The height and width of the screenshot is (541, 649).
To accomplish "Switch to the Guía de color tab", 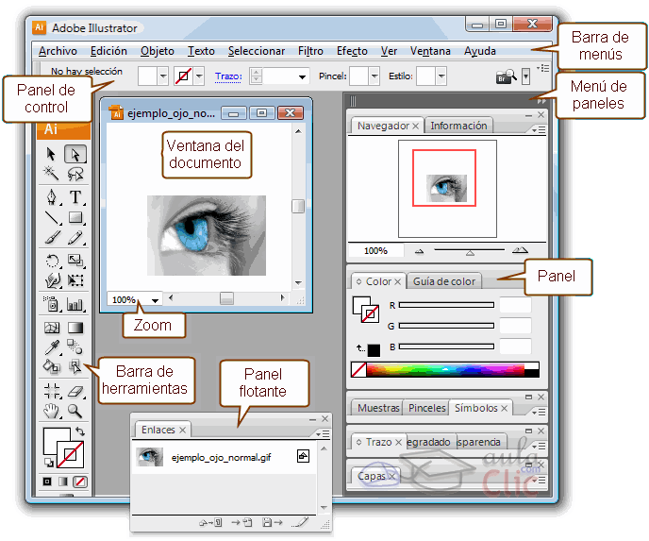I will 444,281.
